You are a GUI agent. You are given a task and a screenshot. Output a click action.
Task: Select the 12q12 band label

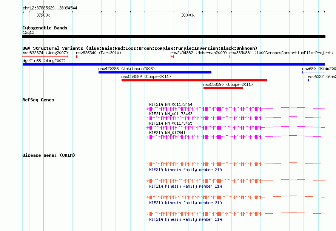tap(28, 32)
